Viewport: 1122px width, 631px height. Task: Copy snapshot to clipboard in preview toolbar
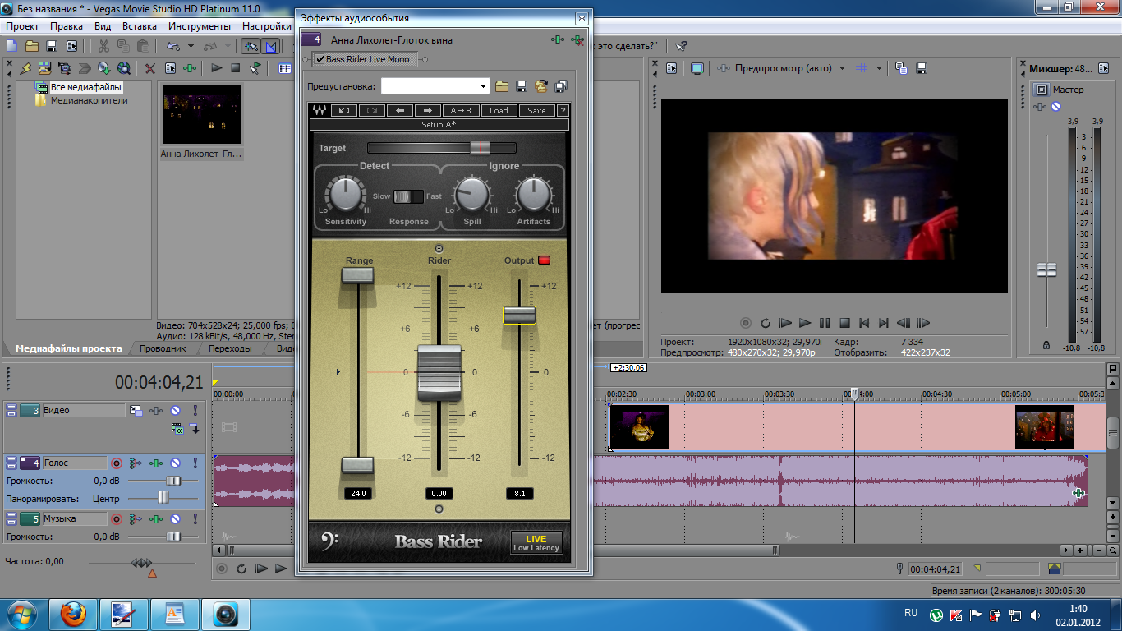coord(901,68)
